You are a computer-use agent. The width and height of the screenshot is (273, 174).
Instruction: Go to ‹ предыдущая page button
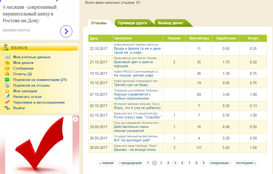pos(130,163)
